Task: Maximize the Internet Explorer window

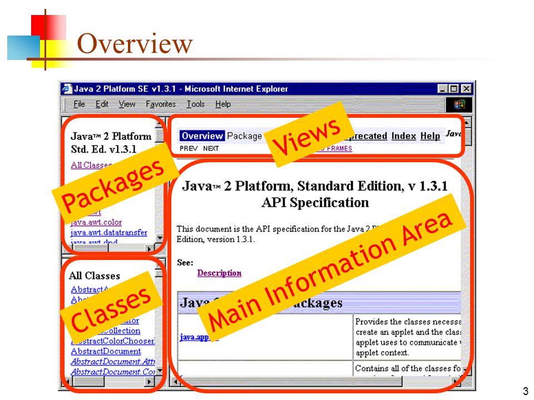Action: coord(454,89)
